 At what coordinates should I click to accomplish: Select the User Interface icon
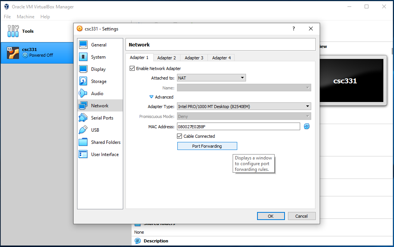[x=83, y=154]
